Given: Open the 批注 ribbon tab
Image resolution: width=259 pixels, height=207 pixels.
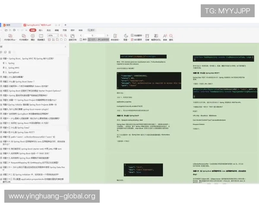Looking at the screenshot, I should click(x=48, y=30).
